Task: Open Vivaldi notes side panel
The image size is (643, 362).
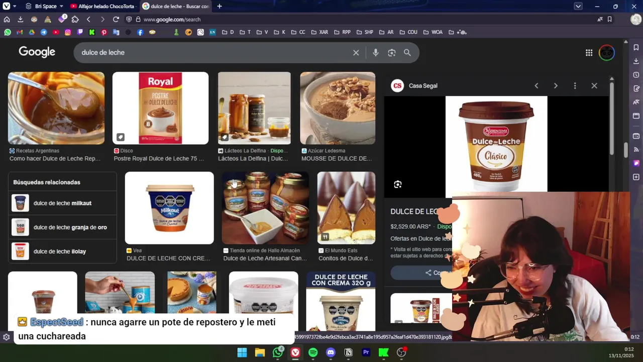Action: 636,88
